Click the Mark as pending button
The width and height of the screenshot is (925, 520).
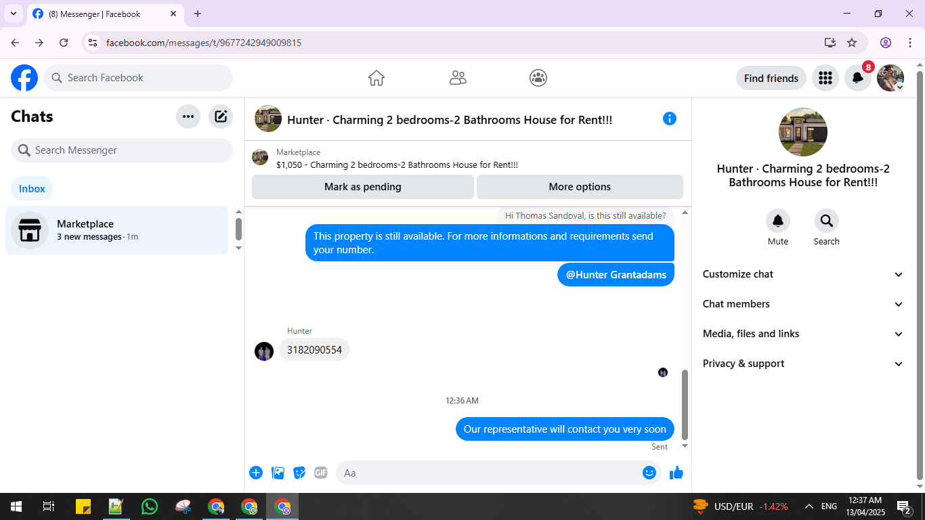pos(362,187)
